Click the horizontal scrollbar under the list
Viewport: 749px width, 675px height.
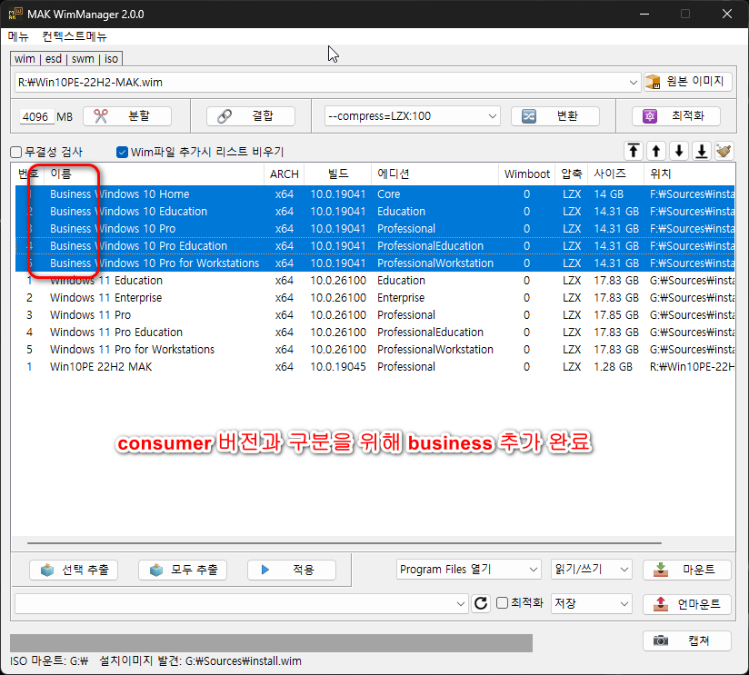344,542
